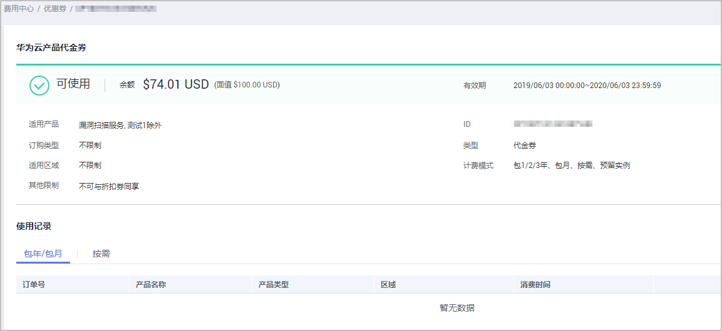722x331 pixels.
Task: Switch to the 按需 tab
Action: click(101, 254)
